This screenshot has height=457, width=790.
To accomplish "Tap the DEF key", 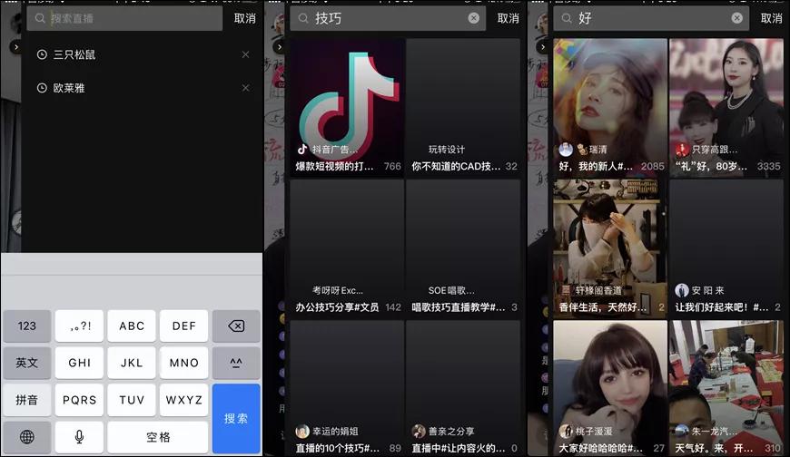I will point(184,326).
